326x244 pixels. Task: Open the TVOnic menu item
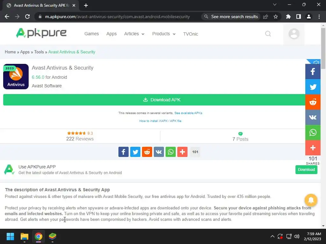190,34
